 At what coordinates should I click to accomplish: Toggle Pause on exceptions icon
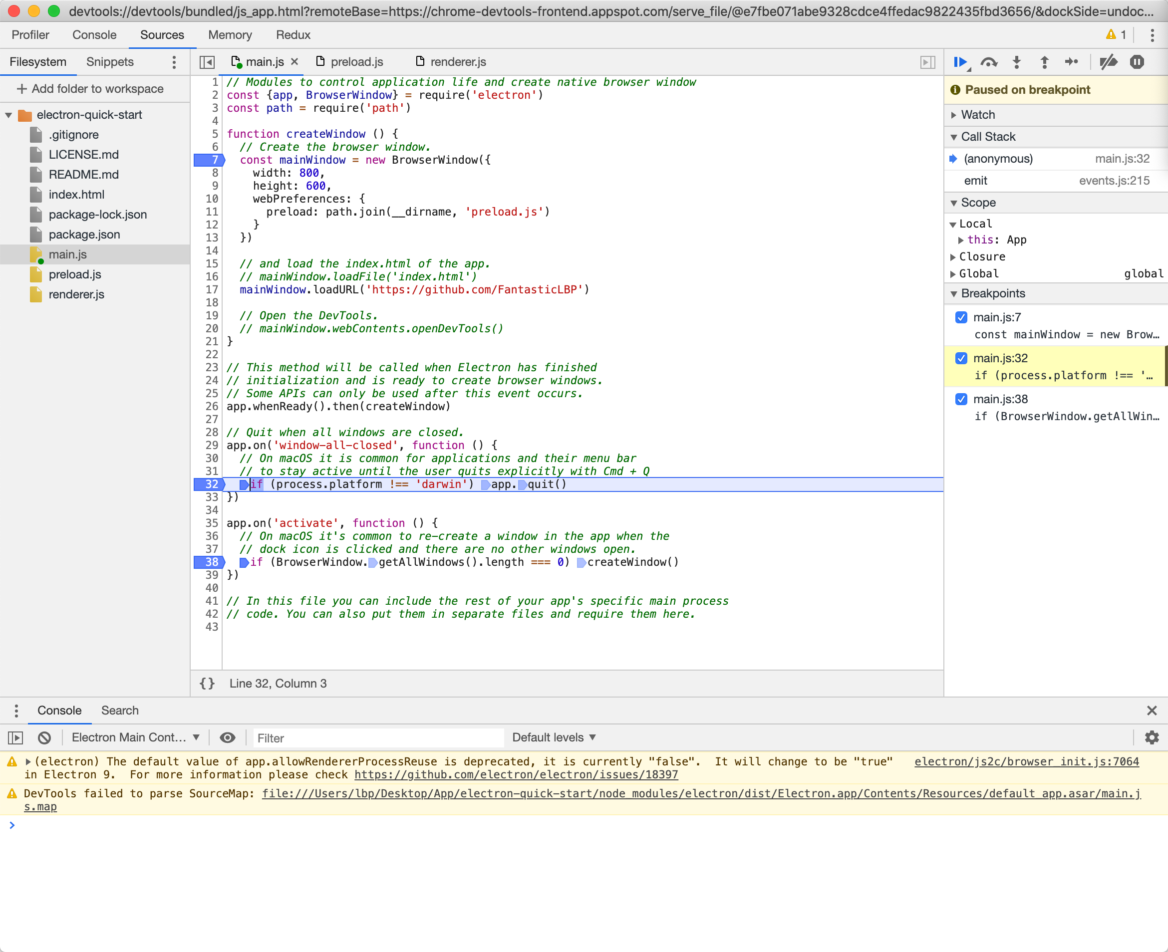click(1137, 62)
